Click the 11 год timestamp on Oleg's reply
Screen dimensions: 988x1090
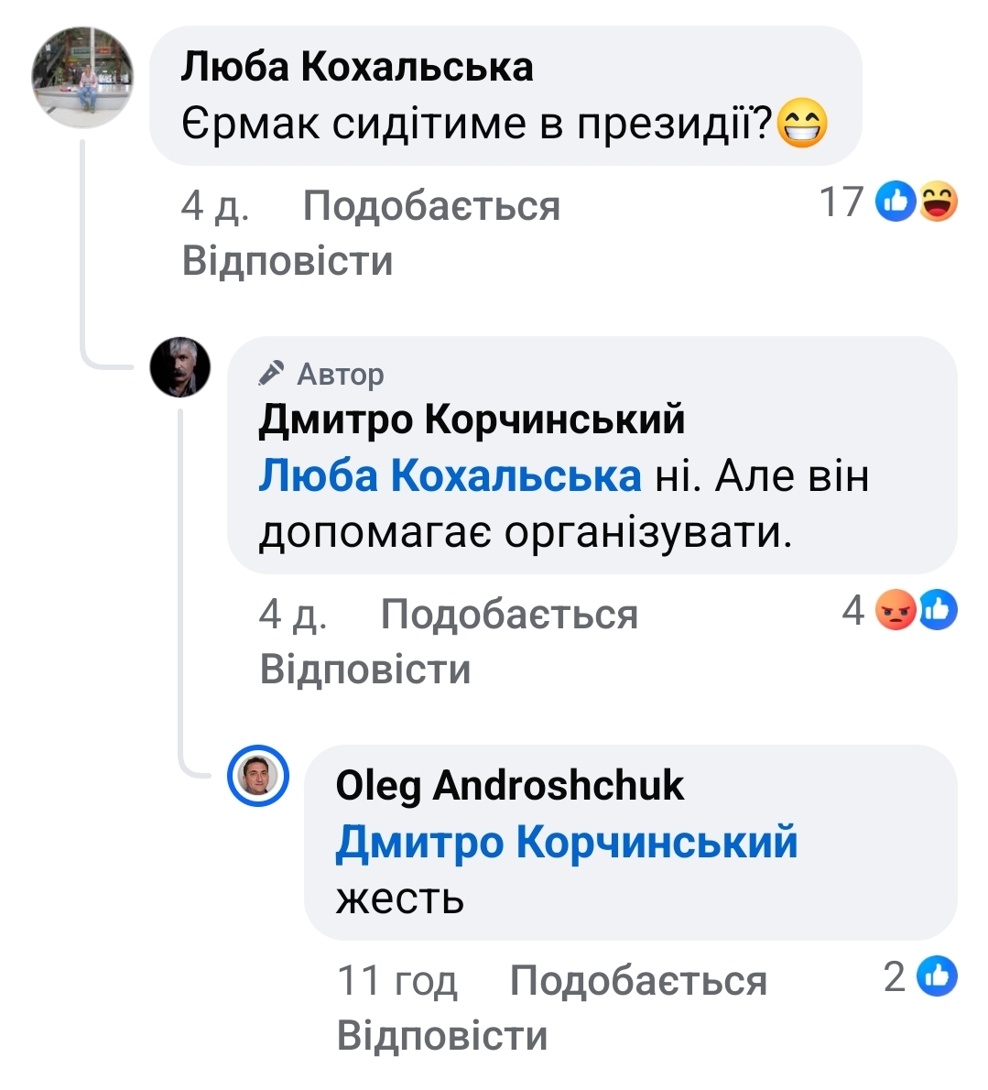(397, 981)
